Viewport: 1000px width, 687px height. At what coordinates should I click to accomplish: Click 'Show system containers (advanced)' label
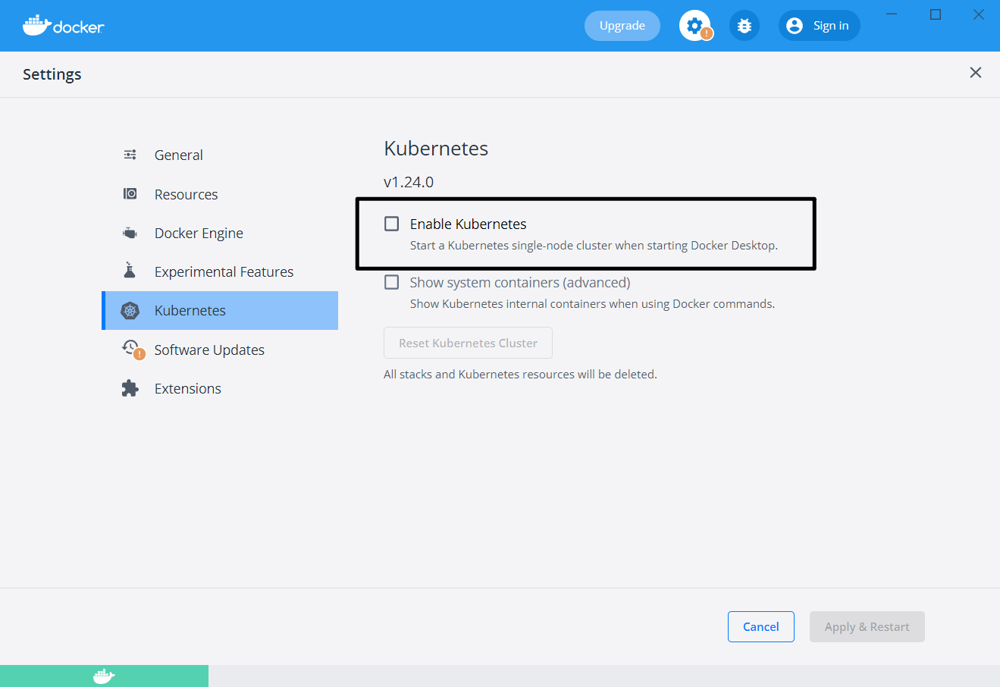(x=520, y=282)
